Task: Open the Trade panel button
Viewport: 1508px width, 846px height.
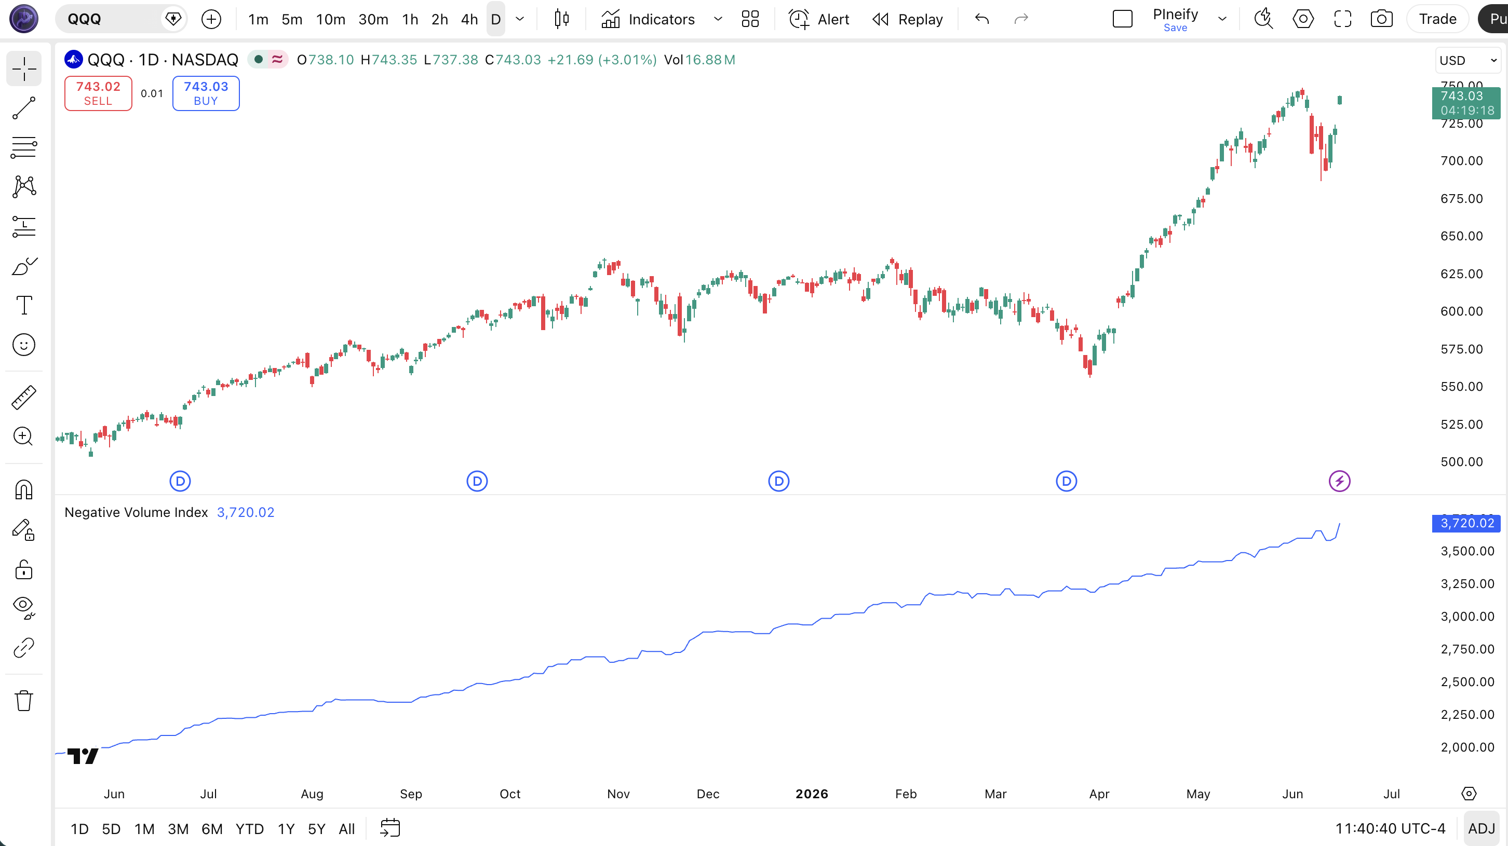Action: click(x=1437, y=19)
